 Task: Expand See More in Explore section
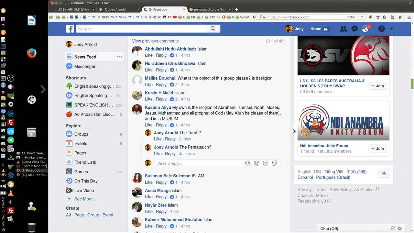(x=85, y=199)
